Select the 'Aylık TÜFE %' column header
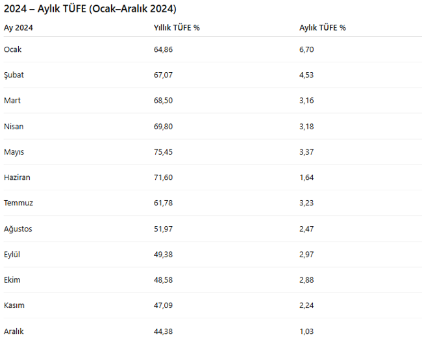 point(323,28)
